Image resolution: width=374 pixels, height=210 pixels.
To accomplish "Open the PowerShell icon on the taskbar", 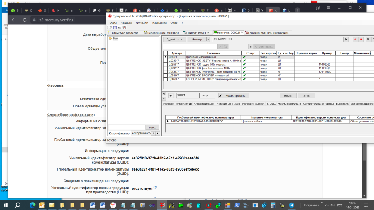I will [x=236, y=205].
